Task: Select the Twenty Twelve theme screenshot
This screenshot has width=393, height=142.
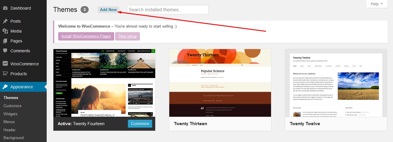Action: coord(336,83)
